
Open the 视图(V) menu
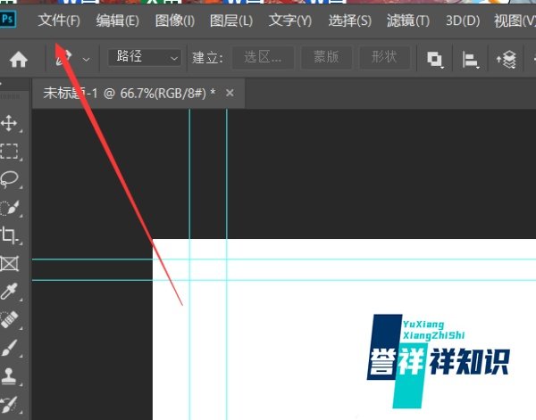pyautogui.click(x=515, y=21)
